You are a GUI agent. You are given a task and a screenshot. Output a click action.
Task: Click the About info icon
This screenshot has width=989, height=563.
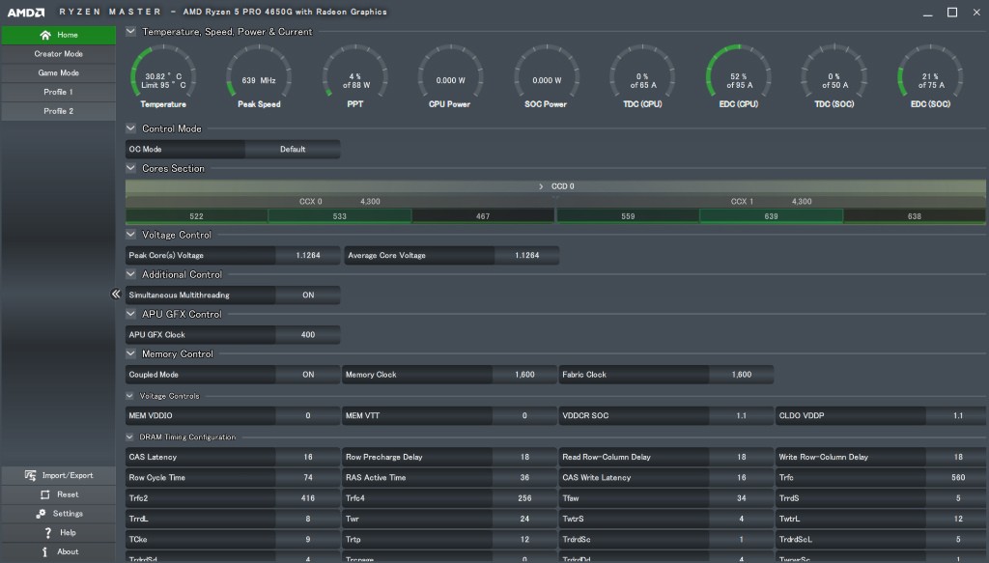click(x=45, y=552)
